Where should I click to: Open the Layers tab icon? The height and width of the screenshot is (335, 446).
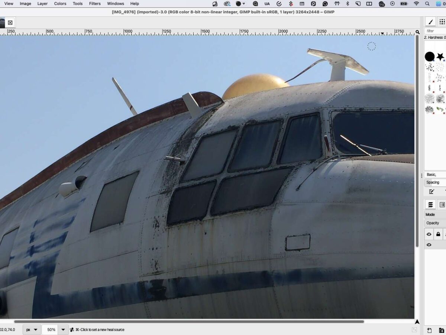pos(430,205)
